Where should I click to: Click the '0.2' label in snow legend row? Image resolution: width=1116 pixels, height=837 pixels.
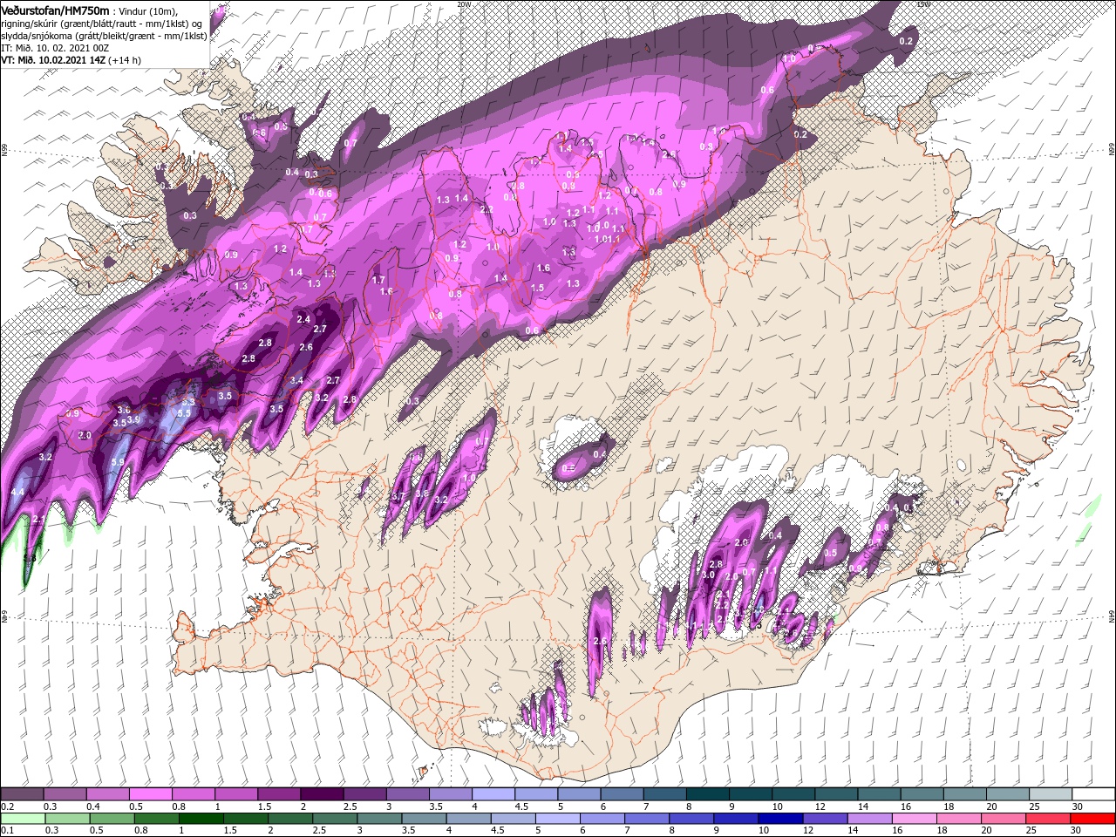[x=8, y=806]
